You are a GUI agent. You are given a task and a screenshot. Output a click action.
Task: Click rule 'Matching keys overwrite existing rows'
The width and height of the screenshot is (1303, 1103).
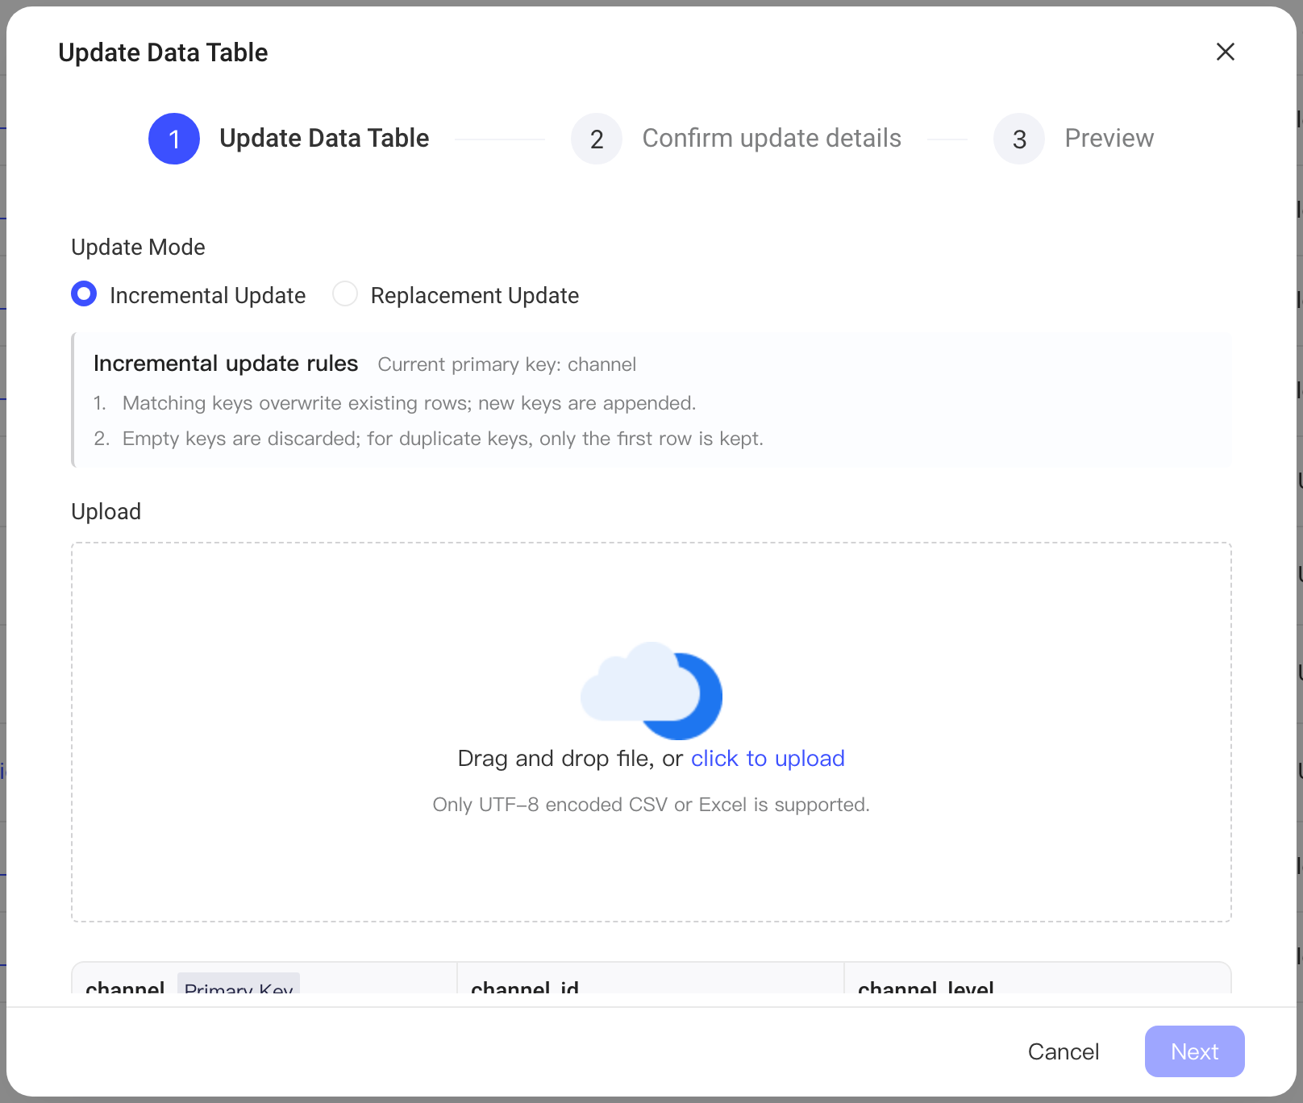[410, 403]
